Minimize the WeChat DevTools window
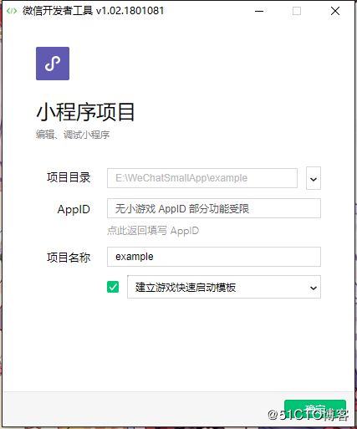The height and width of the screenshot is (429, 357). [x=259, y=11]
